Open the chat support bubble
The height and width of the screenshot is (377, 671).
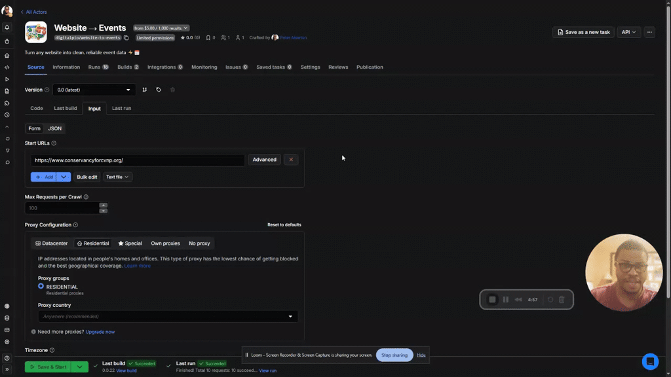tap(650, 361)
